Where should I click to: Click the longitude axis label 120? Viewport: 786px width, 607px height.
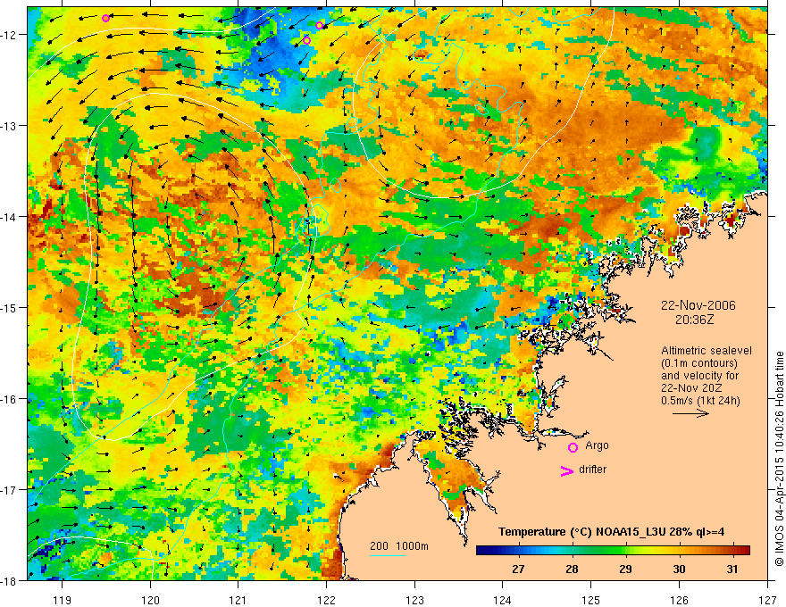pyautogui.click(x=150, y=600)
